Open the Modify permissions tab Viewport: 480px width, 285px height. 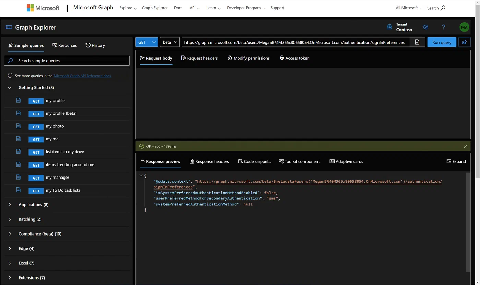(x=249, y=58)
